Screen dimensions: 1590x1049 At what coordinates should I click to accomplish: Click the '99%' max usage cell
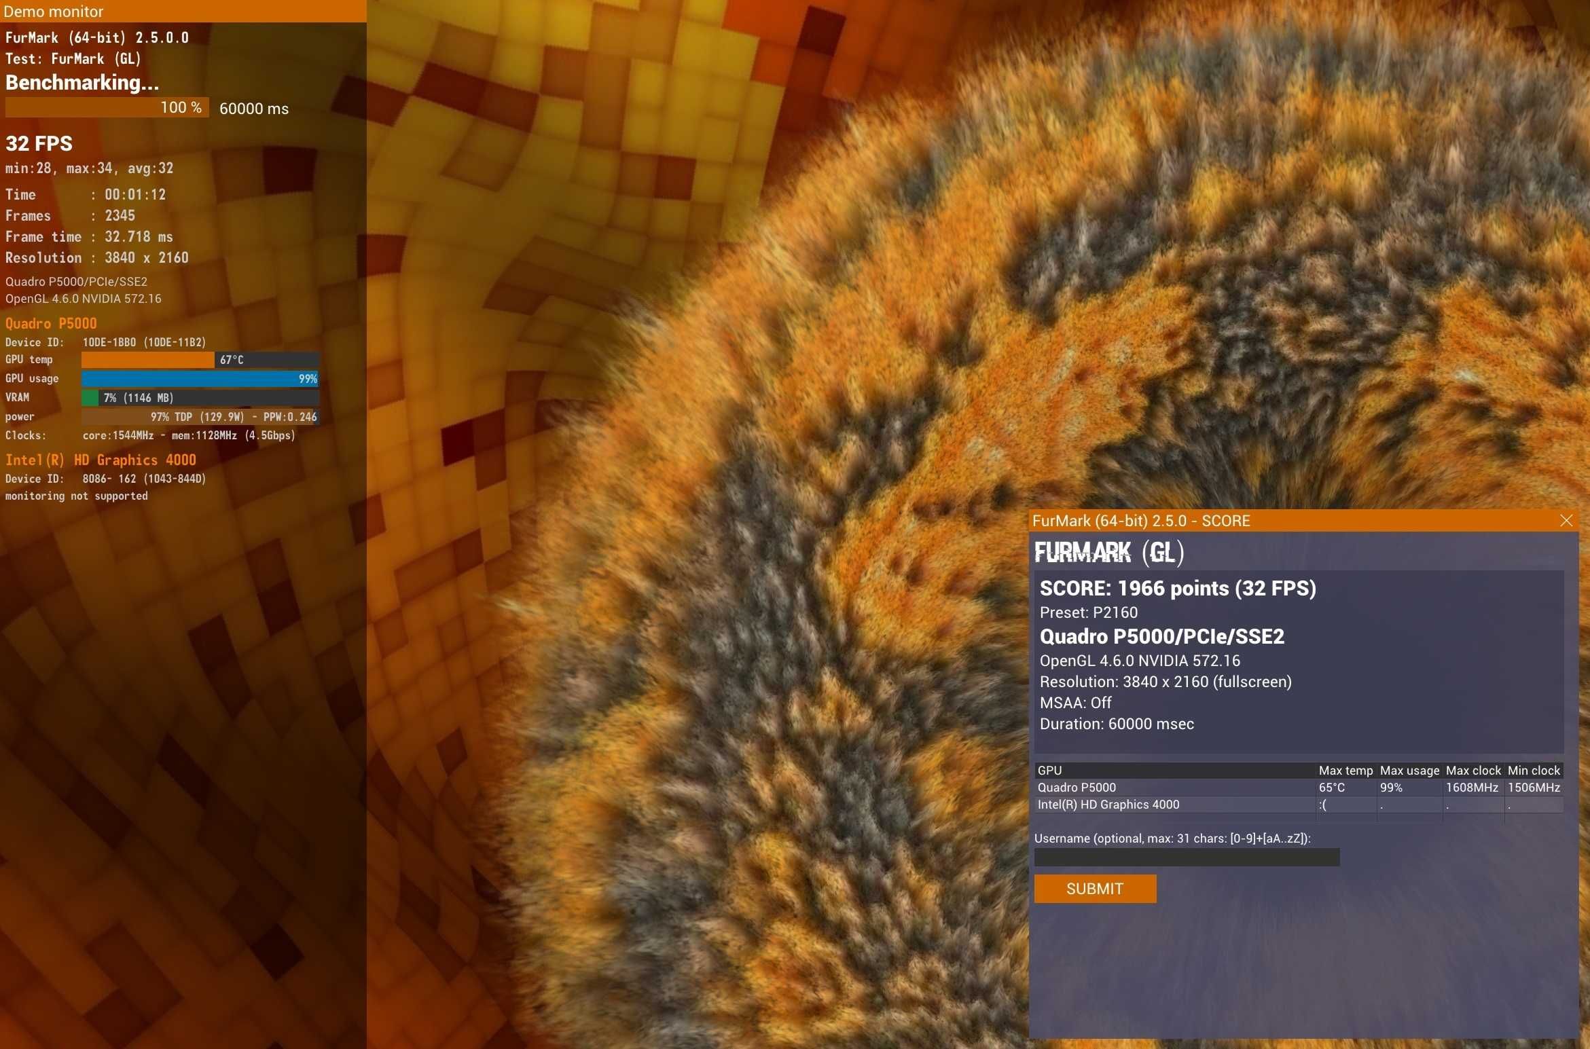(x=1391, y=788)
